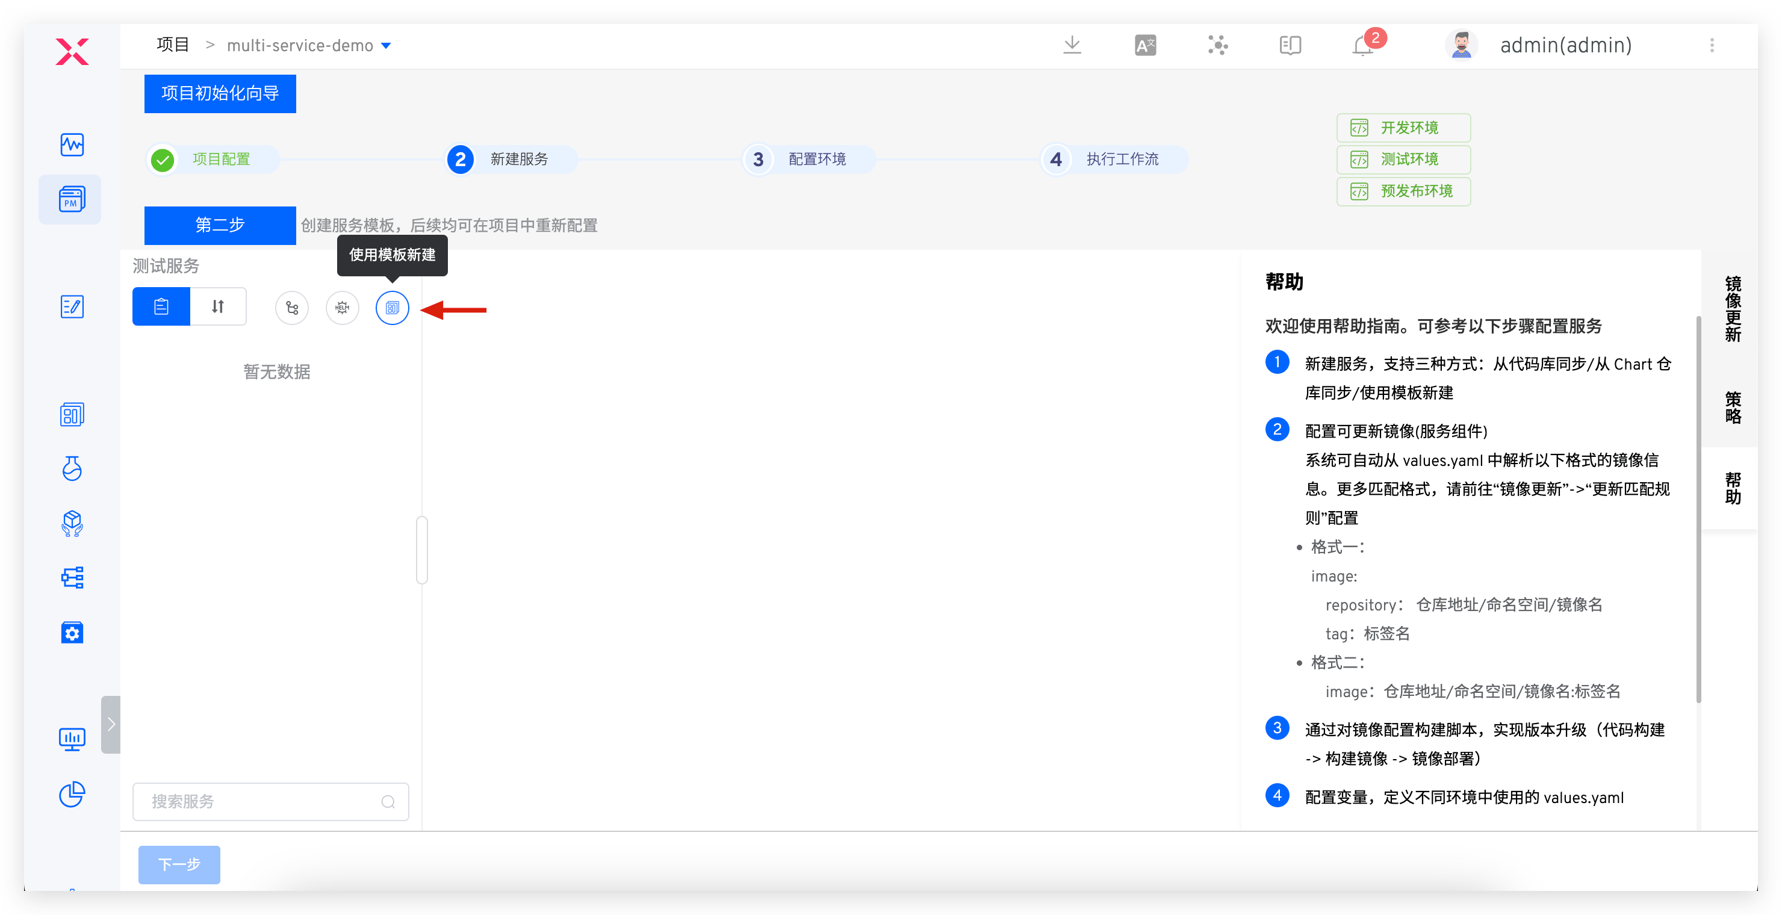Click the use-template-to-create service icon
Viewport: 1782px width, 915px height.
click(x=393, y=308)
